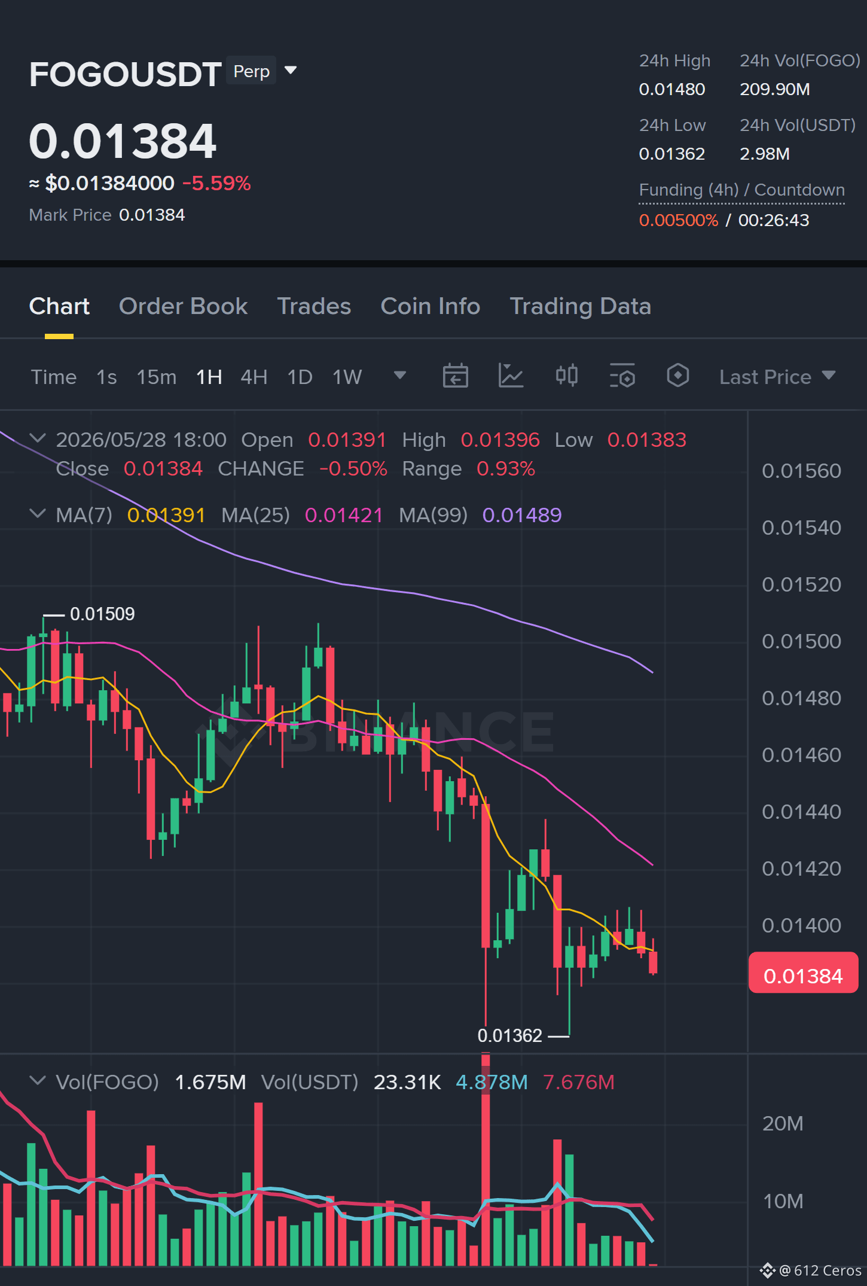This screenshot has height=1286, width=867.
Task: Switch to line chart view icon
Action: [511, 376]
